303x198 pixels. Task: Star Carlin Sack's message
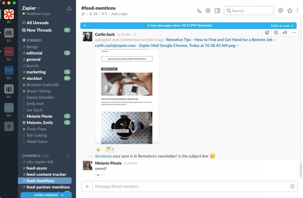tap(135, 35)
